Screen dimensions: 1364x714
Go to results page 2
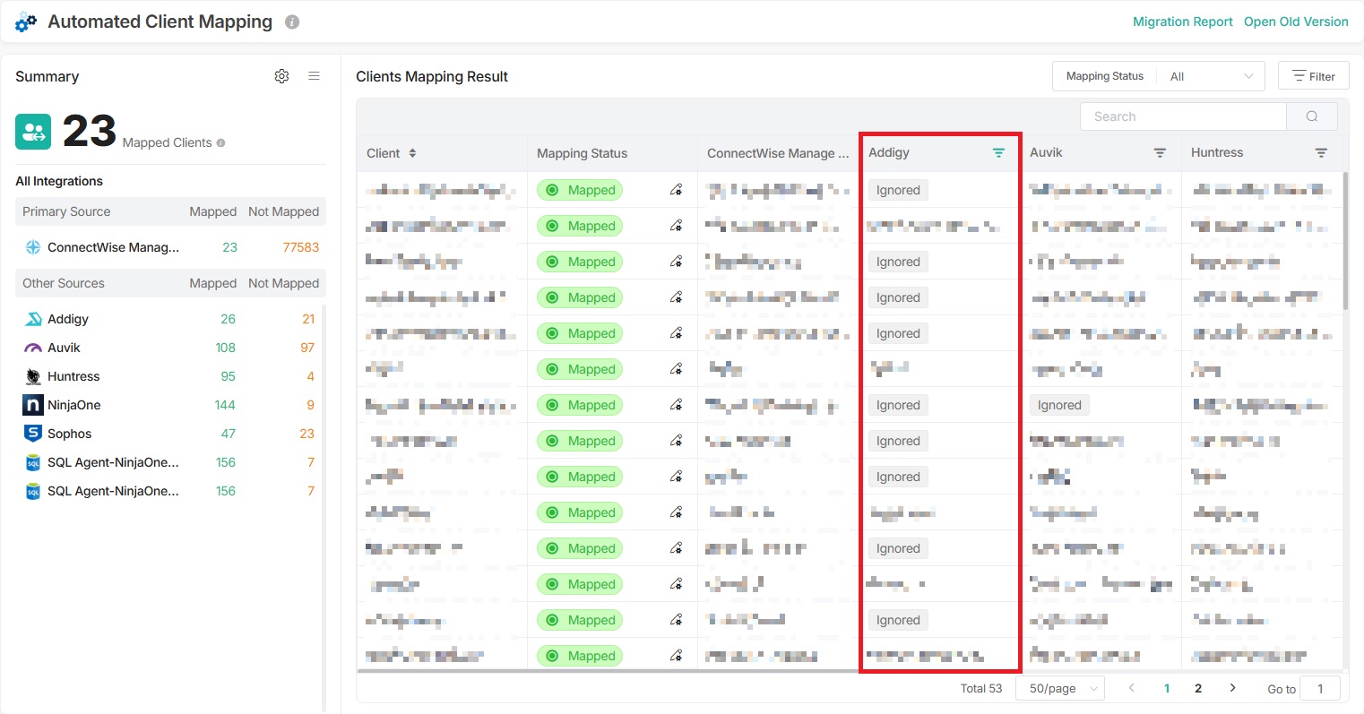1198,688
